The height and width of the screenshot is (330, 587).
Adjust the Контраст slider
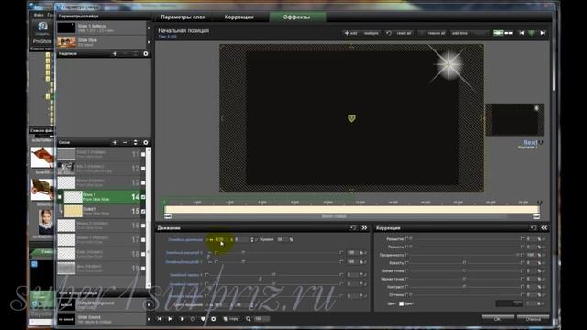(x=464, y=287)
